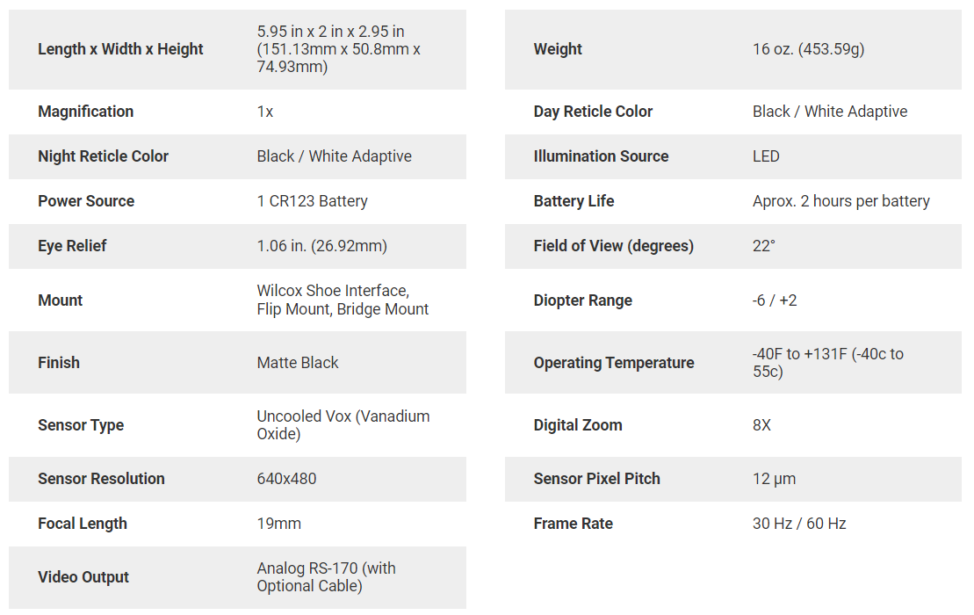Click the Day Reticle Color label
This screenshot has height=615, width=974.
tap(593, 112)
